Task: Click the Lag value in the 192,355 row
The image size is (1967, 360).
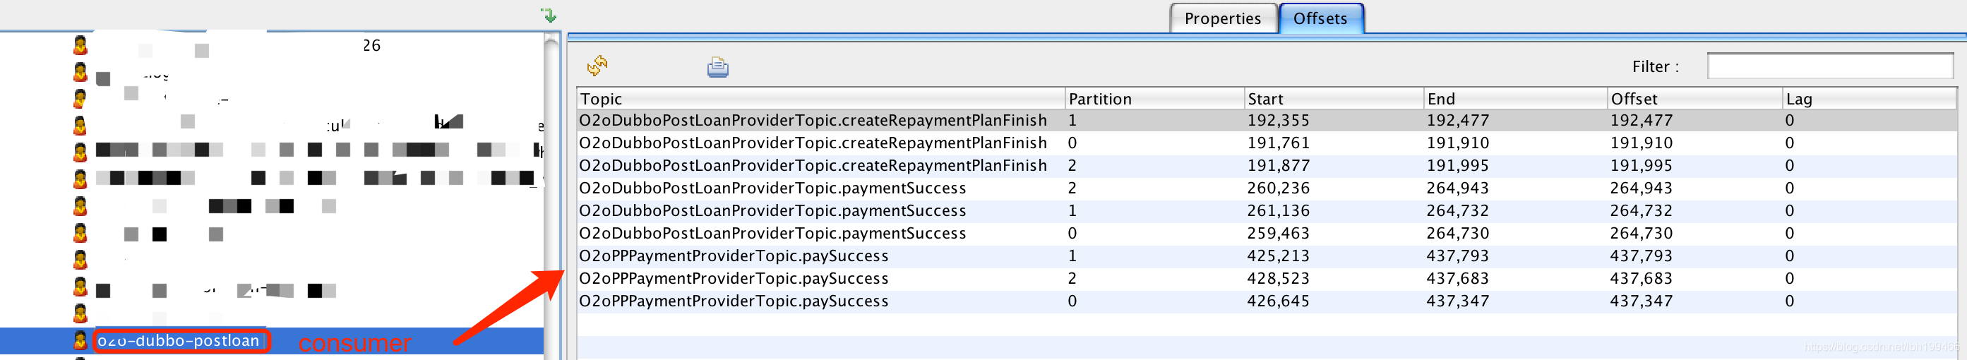Action: pos(1790,121)
